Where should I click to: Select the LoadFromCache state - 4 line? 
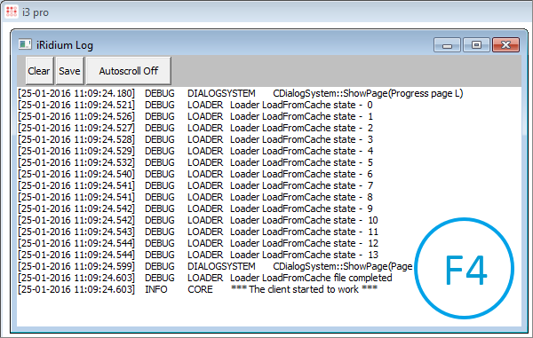[x=195, y=151]
